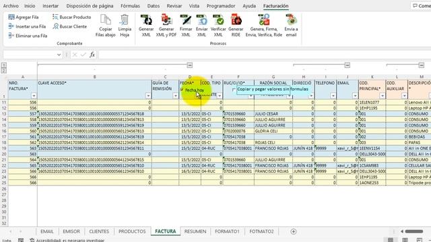The height and width of the screenshot is (242, 431).
Task: Open filter dropdown for NRO. FACTURA column
Action: point(34,95)
